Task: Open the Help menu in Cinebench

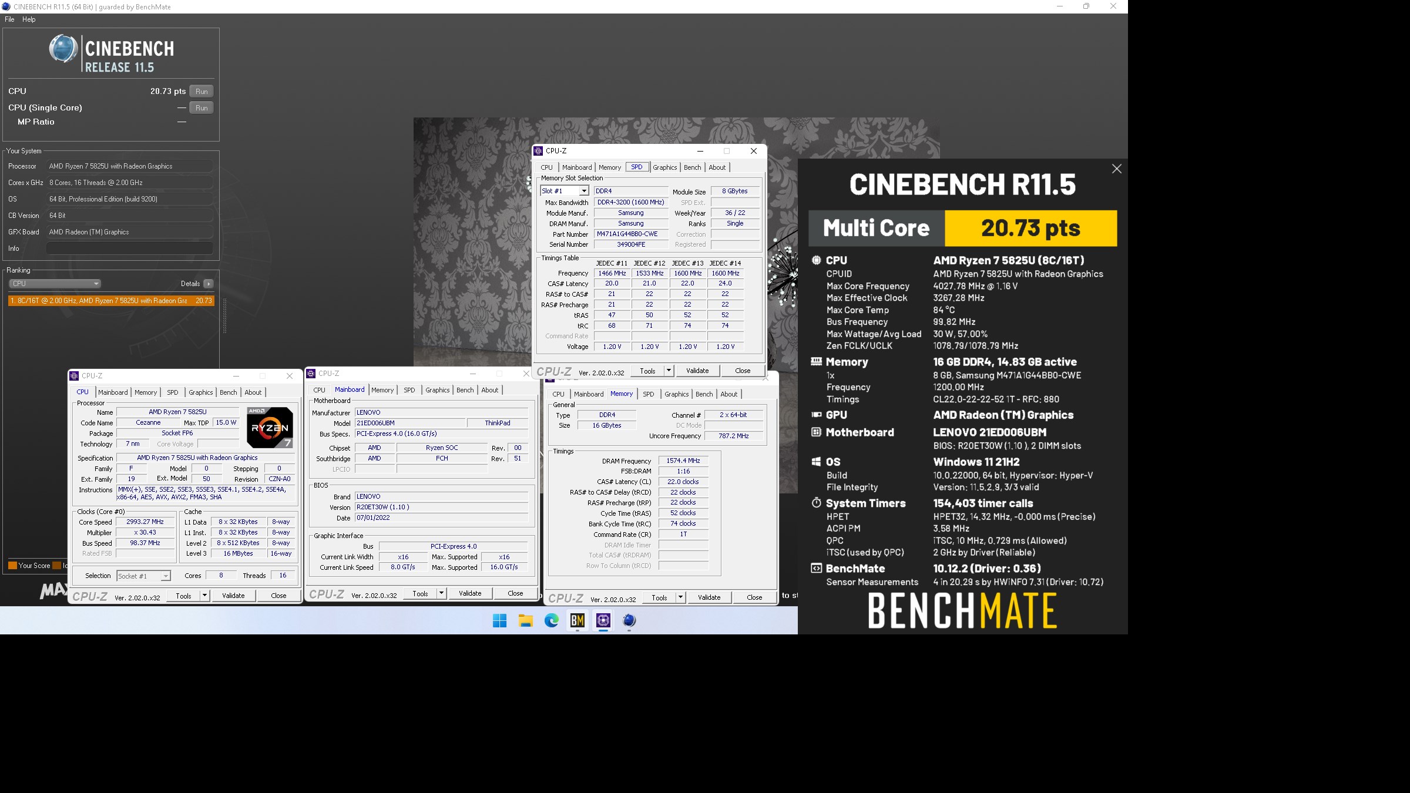Action: pos(29,19)
